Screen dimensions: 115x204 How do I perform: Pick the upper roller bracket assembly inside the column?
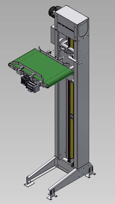click(x=67, y=47)
